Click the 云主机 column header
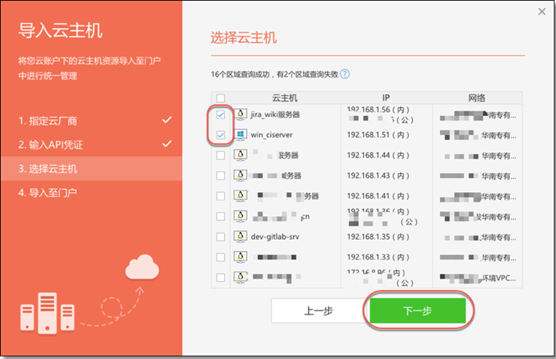The height and width of the screenshot is (359, 556). [284, 98]
